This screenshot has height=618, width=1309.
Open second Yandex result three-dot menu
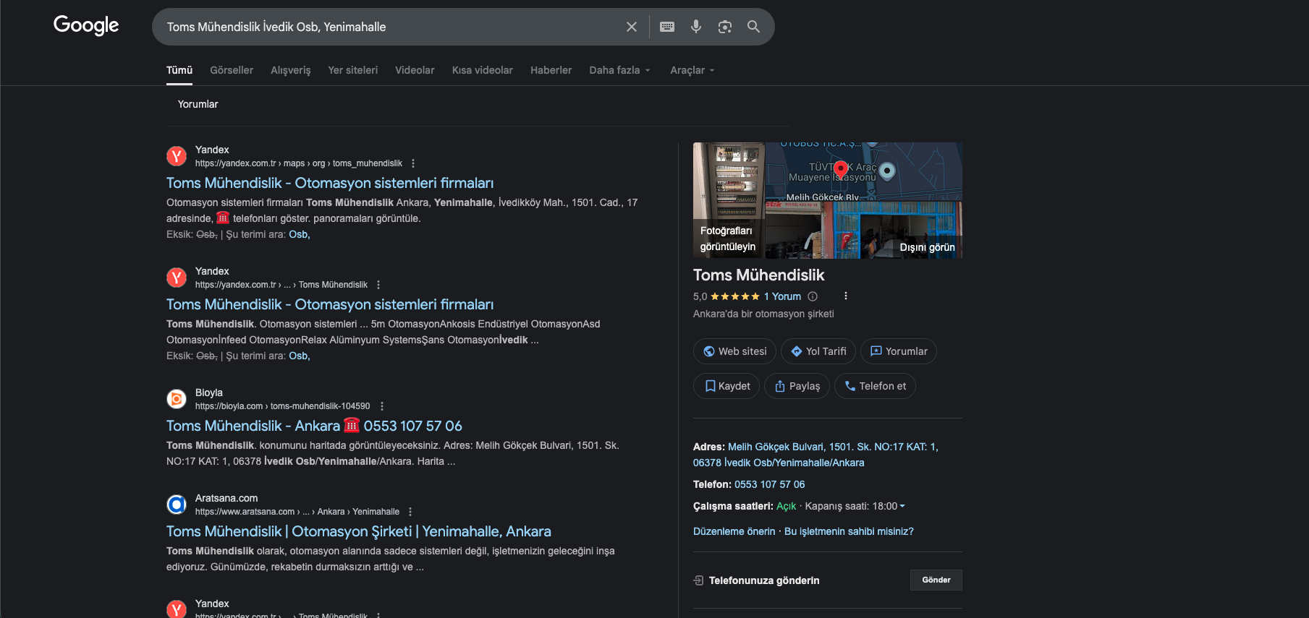[x=378, y=285]
